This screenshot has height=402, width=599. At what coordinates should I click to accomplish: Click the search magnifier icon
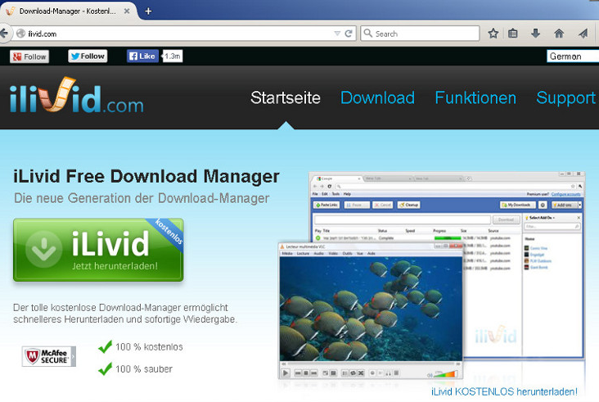368,34
